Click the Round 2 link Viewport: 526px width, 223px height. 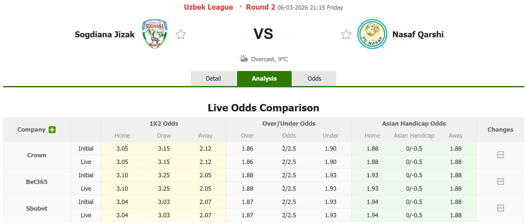(x=260, y=7)
